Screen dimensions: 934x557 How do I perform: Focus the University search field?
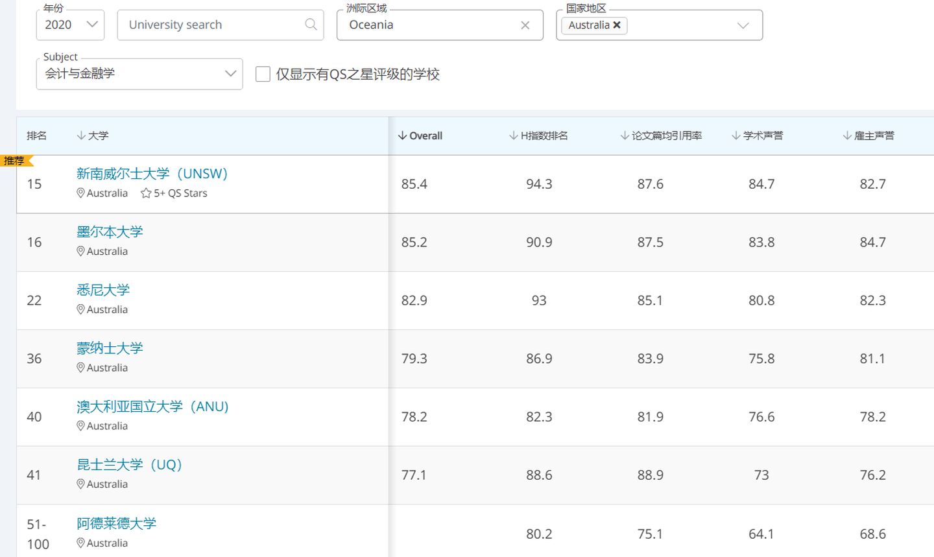point(220,25)
